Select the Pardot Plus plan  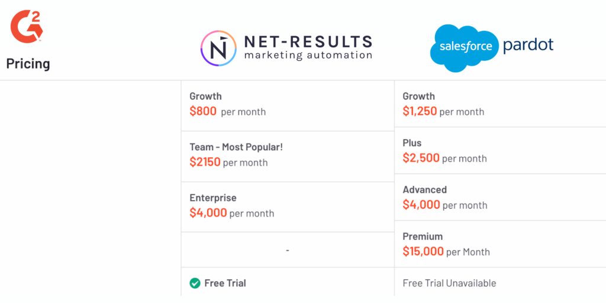[x=500, y=150]
